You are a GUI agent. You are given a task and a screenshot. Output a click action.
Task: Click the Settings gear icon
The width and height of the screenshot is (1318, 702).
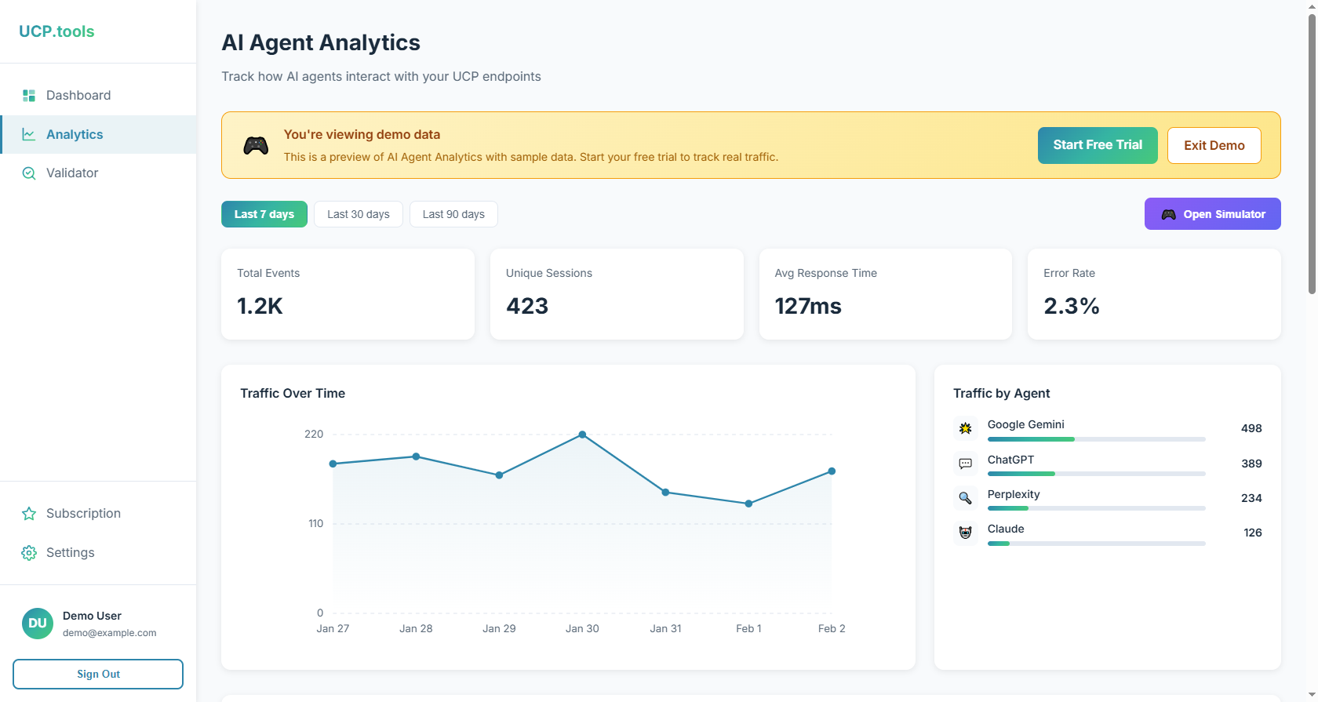(x=29, y=553)
